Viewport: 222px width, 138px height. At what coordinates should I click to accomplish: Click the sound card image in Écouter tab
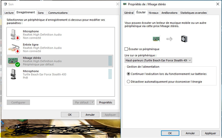156,39
